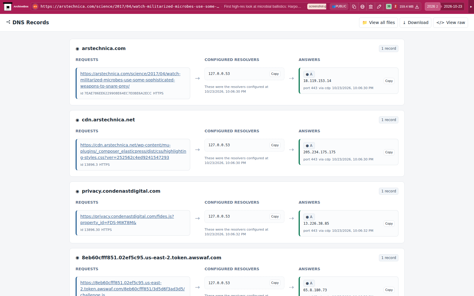Viewport: 474px width, 296px height.
Task: Select the 2026 year breadcrumb
Action: tap(432, 7)
